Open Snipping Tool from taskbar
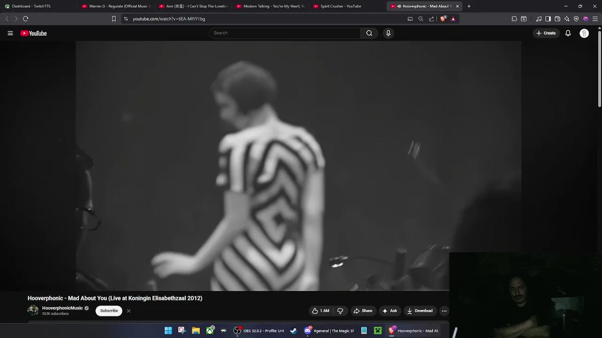 (x=182, y=330)
